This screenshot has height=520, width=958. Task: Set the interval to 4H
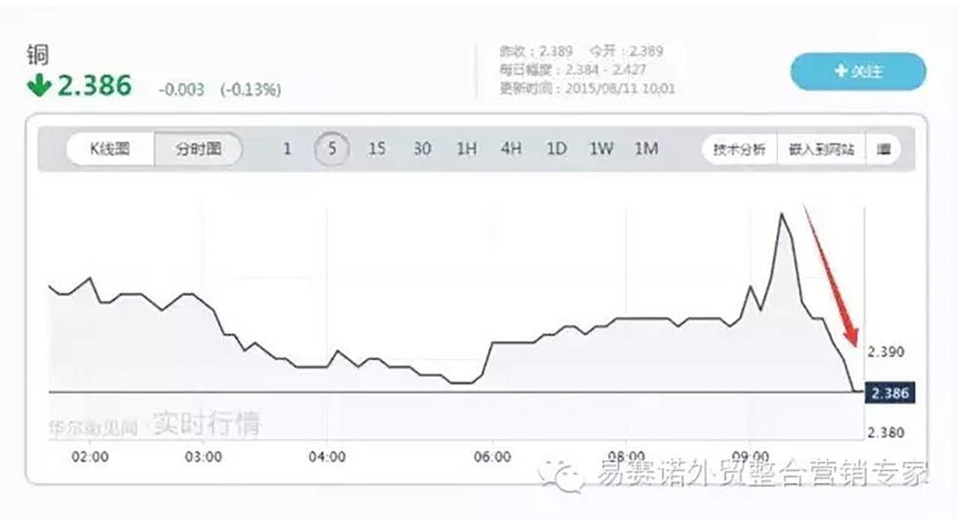point(511,150)
